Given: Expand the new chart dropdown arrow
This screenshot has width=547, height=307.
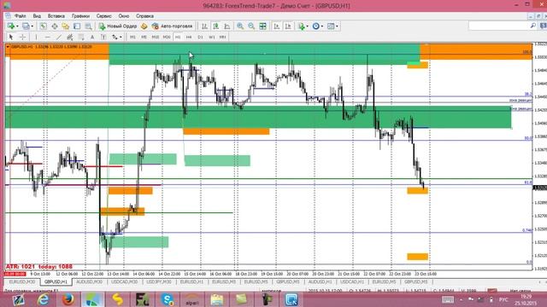Looking at the screenshot, I should click(17, 26).
